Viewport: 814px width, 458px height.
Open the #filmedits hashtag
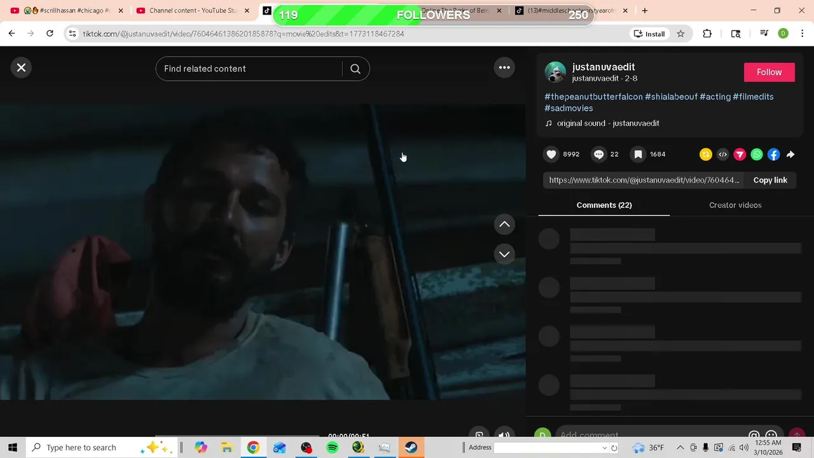tap(753, 97)
